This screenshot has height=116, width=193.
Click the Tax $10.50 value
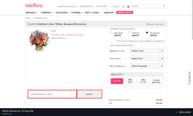coord(159,103)
